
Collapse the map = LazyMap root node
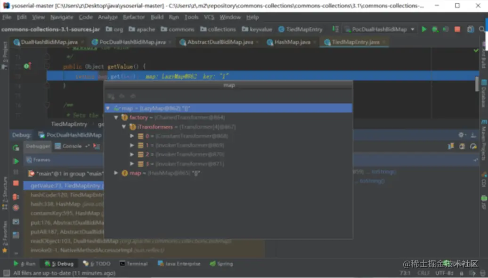click(108, 108)
